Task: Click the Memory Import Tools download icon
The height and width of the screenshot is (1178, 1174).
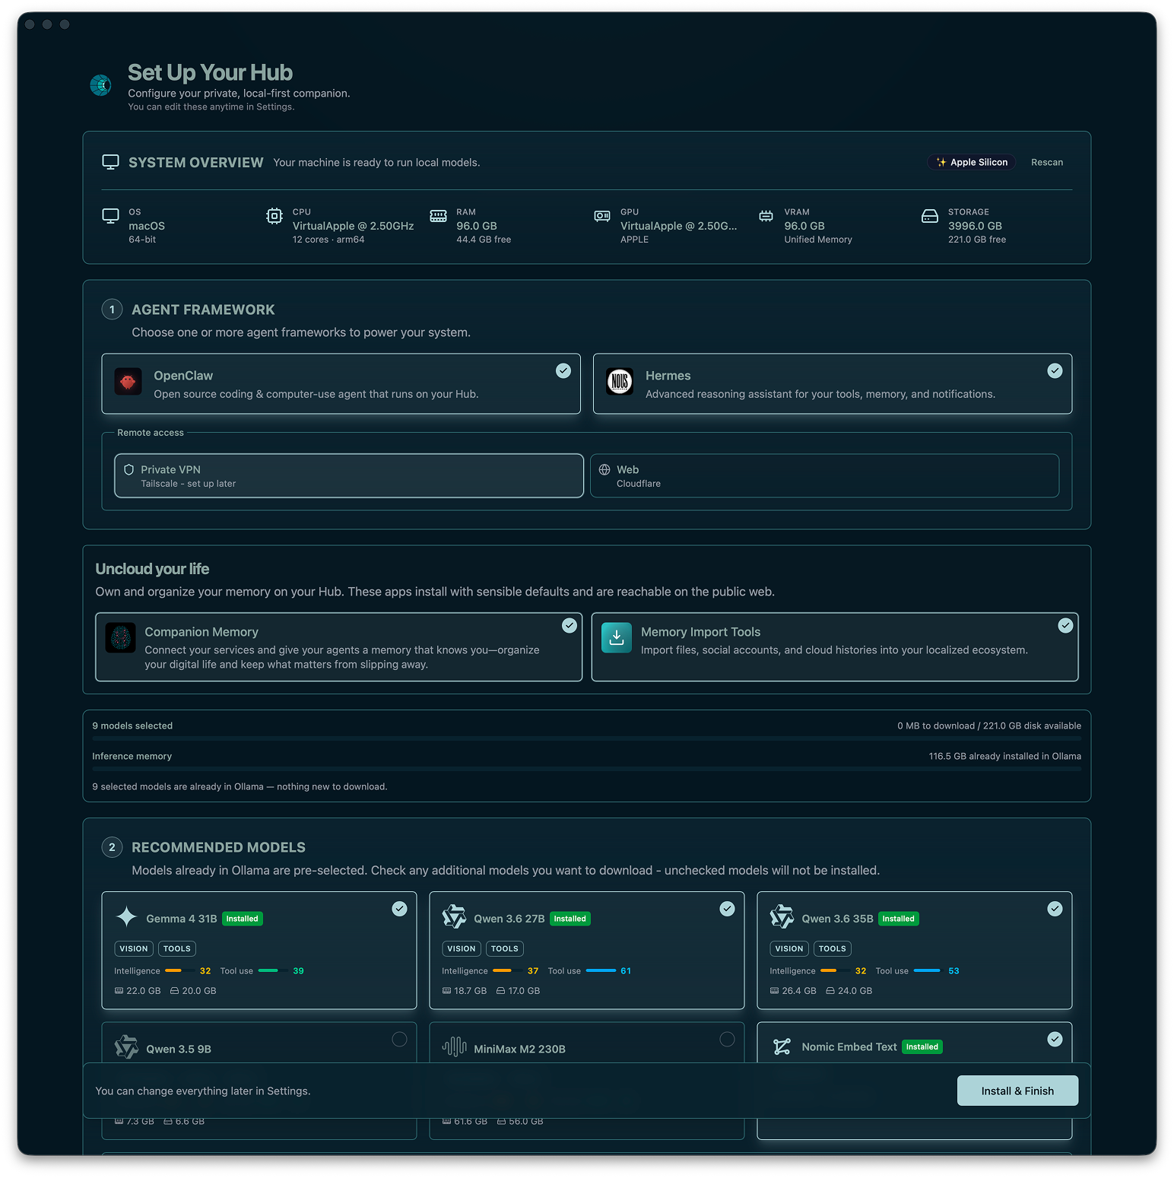Action: pos(617,638)
